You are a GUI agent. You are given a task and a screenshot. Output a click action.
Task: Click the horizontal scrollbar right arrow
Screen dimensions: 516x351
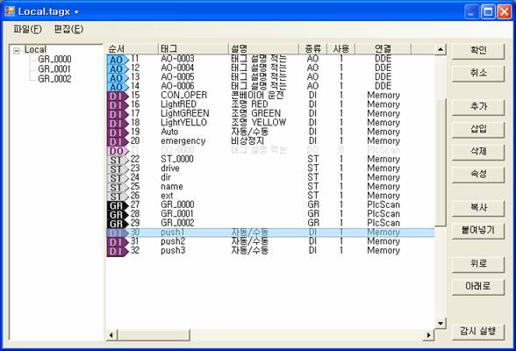(429, 335)
